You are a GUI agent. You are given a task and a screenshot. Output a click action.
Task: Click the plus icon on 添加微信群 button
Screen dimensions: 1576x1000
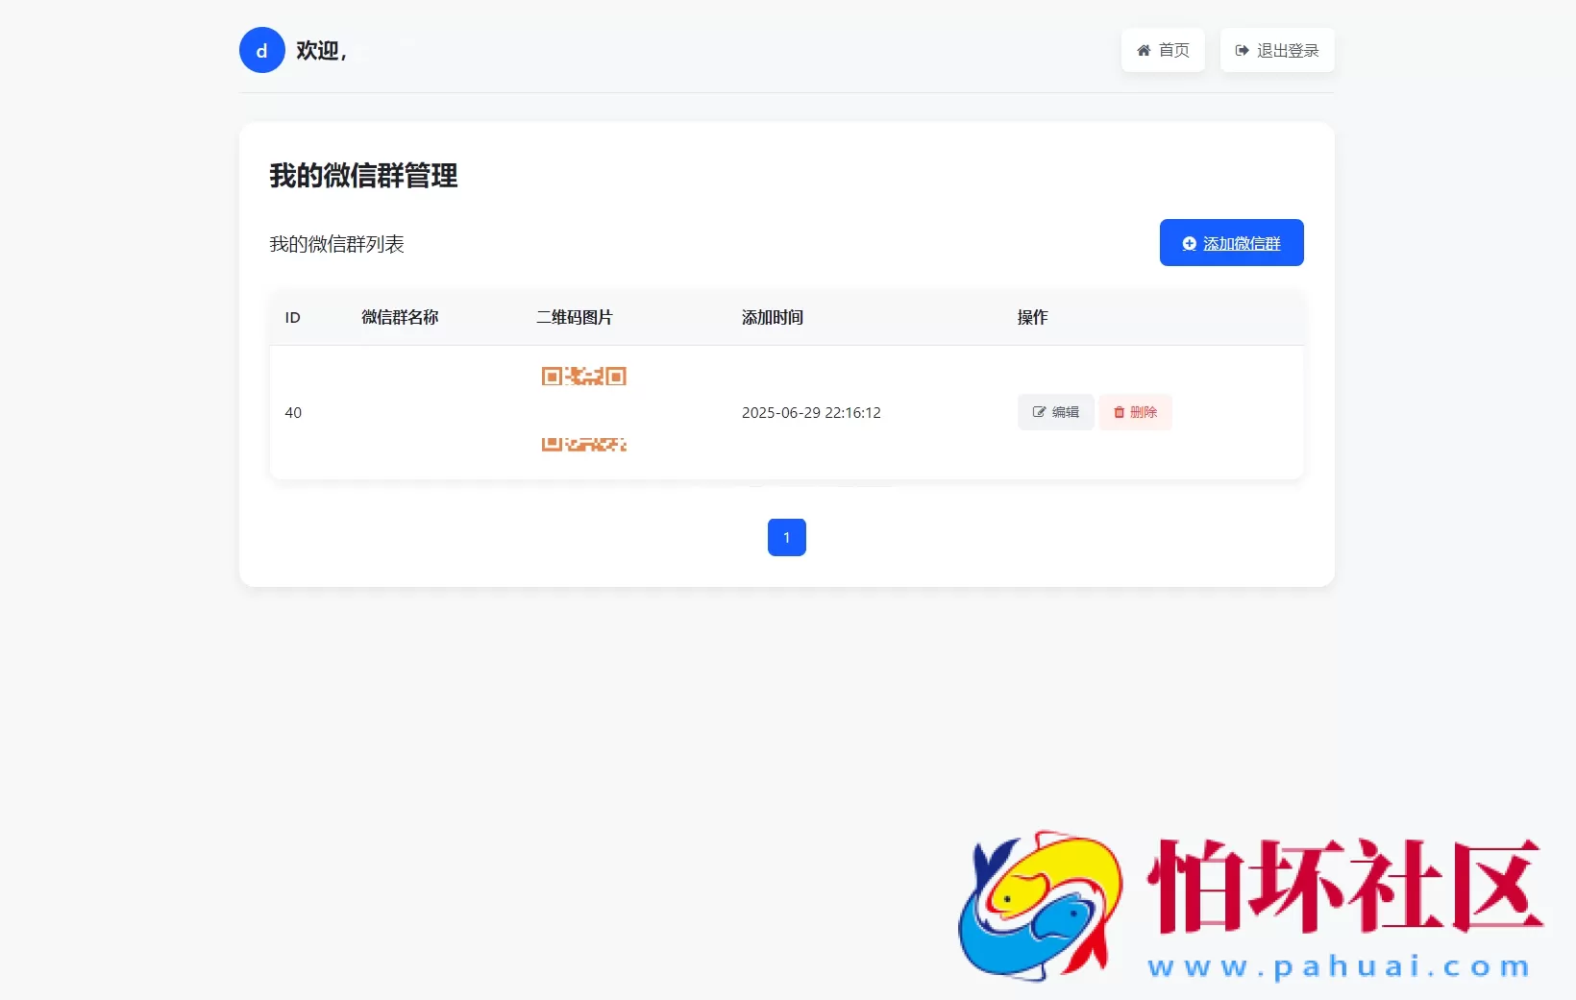tap(1188, 243)
